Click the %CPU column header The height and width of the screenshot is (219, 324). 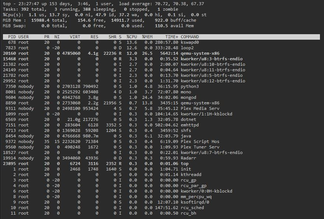[132, 37]
